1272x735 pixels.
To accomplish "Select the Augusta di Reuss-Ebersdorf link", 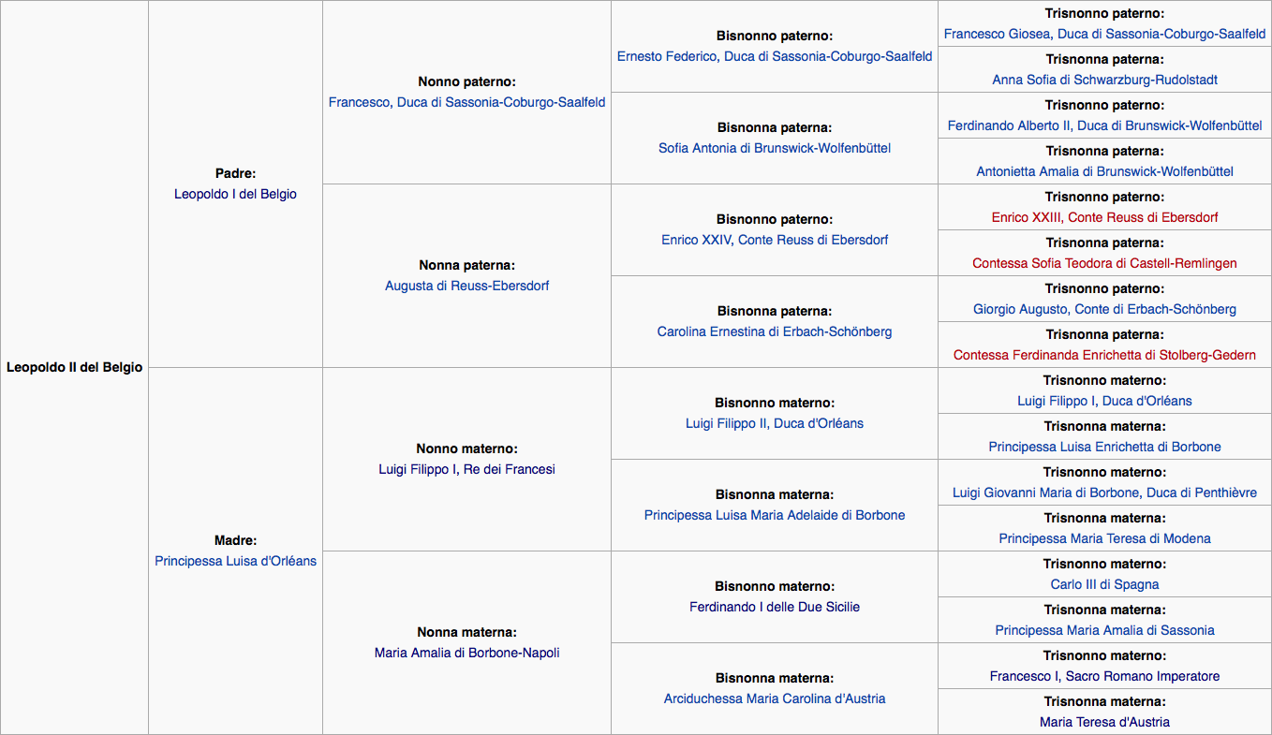I will click(x=466, y=286).
